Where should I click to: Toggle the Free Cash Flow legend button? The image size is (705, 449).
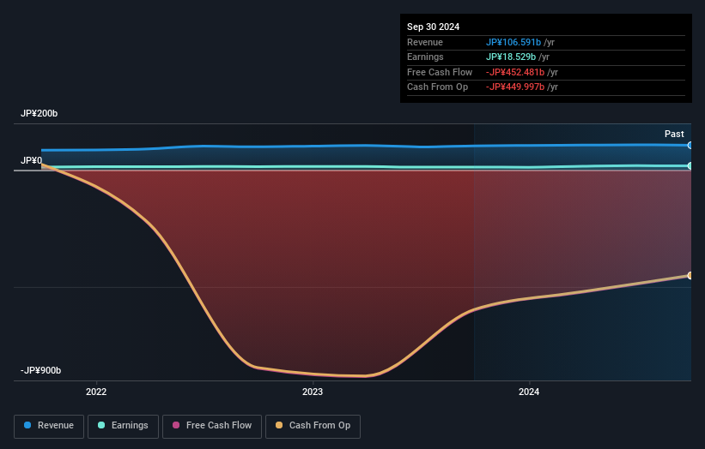(x=212, y=426)
